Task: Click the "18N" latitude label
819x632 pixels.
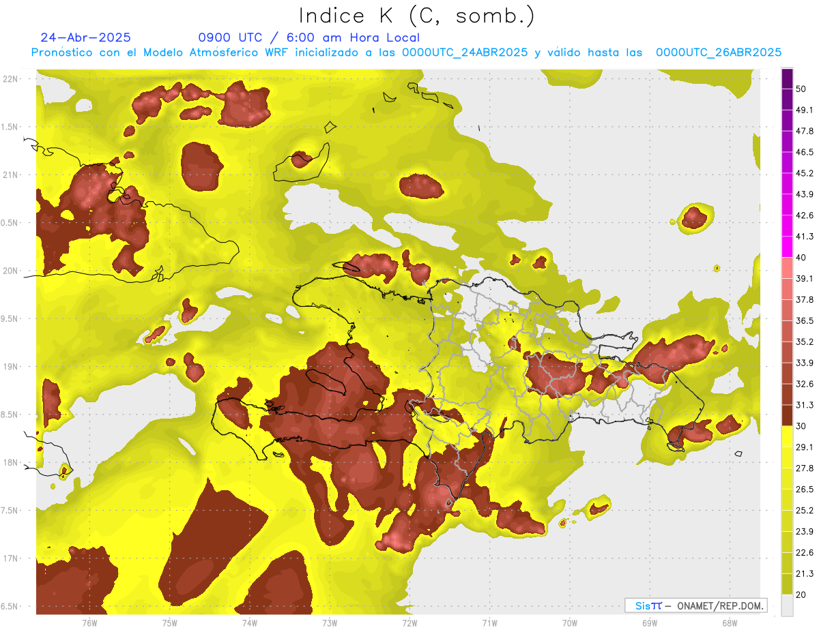Action: [10, 462]
